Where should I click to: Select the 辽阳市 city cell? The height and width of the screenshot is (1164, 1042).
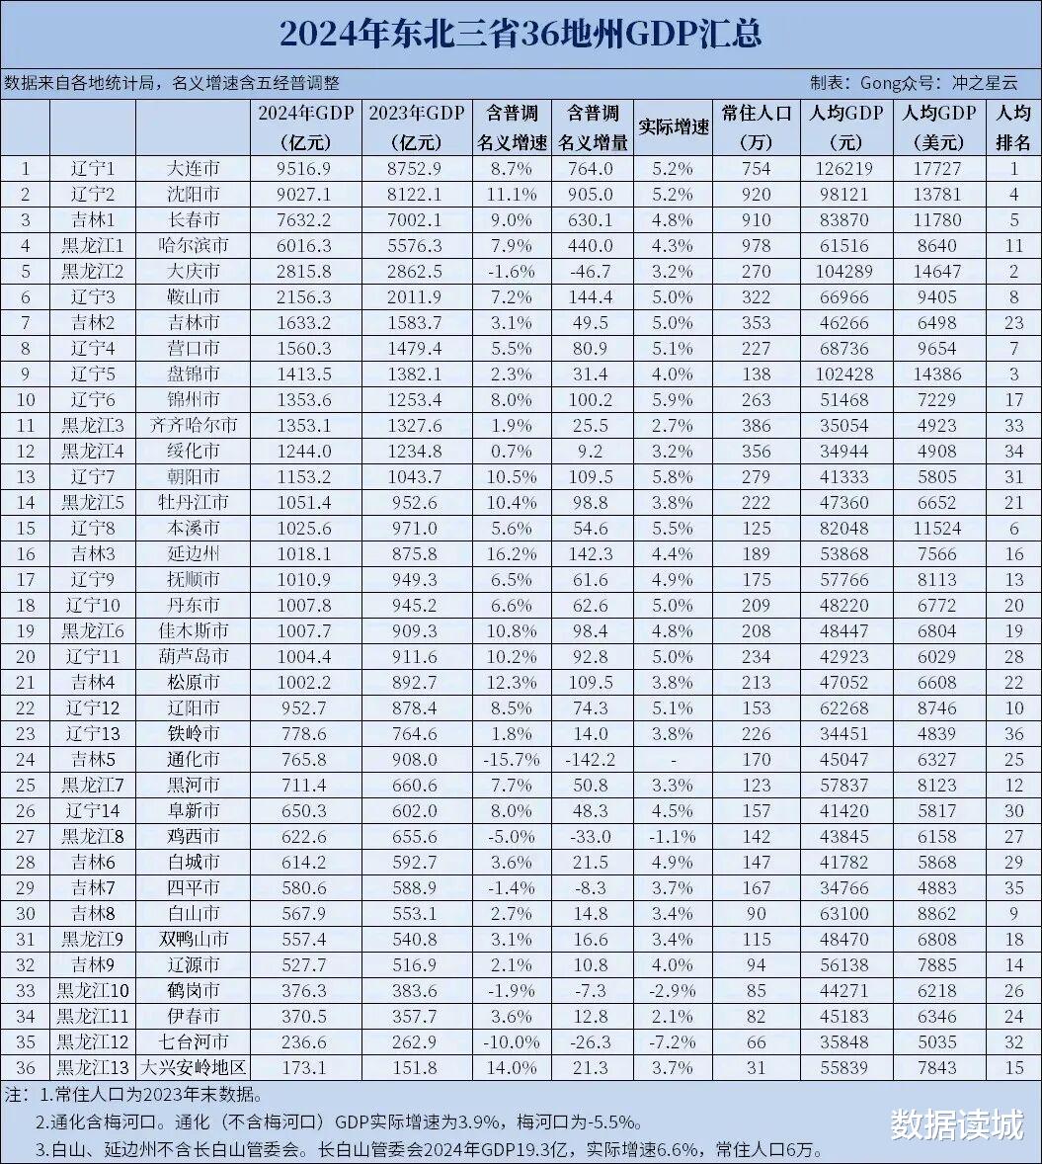(x=193, y=708)
